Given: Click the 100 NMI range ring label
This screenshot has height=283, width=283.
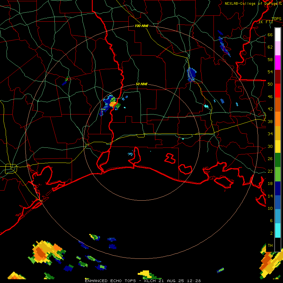Looking at the screenshot, I should click(x=141, y=26).
